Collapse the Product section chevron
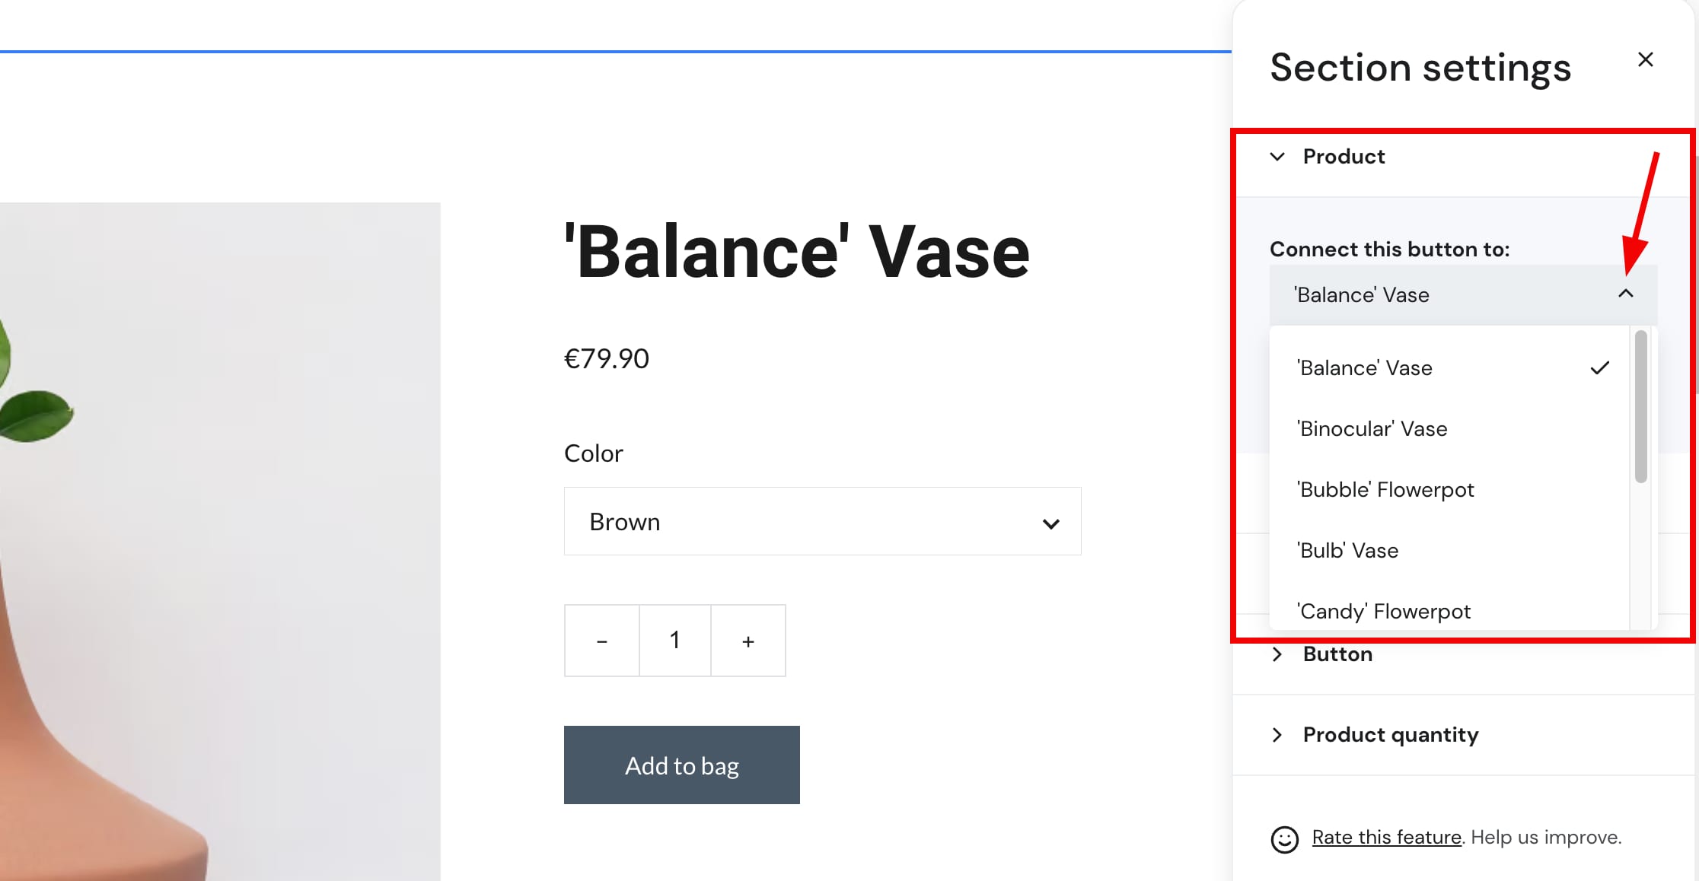Image resolution: width=1699 pixels, height=881 pixels. point(1277,157)
